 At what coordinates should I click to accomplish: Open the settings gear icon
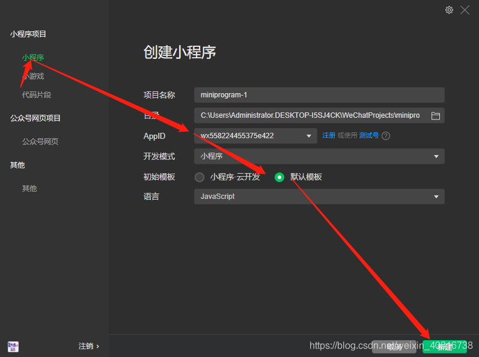pos(449,10)
